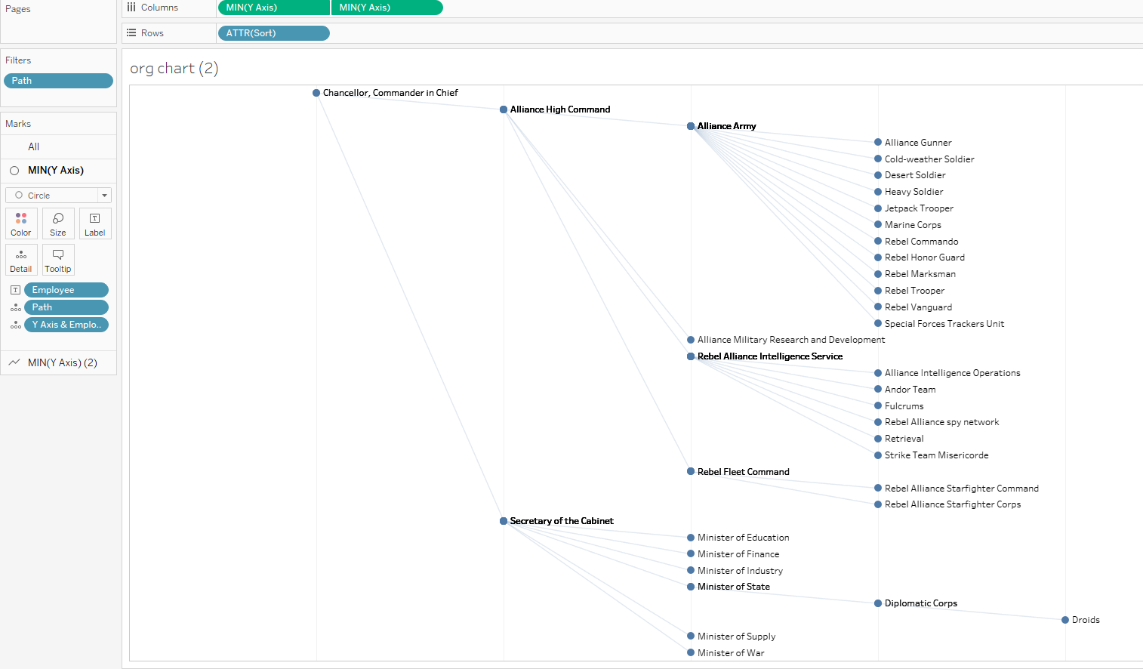Screen dimensions: 1143x669
Task: Click the detail dots icon beside the Path pill
Action: click(x=15, y=307)
